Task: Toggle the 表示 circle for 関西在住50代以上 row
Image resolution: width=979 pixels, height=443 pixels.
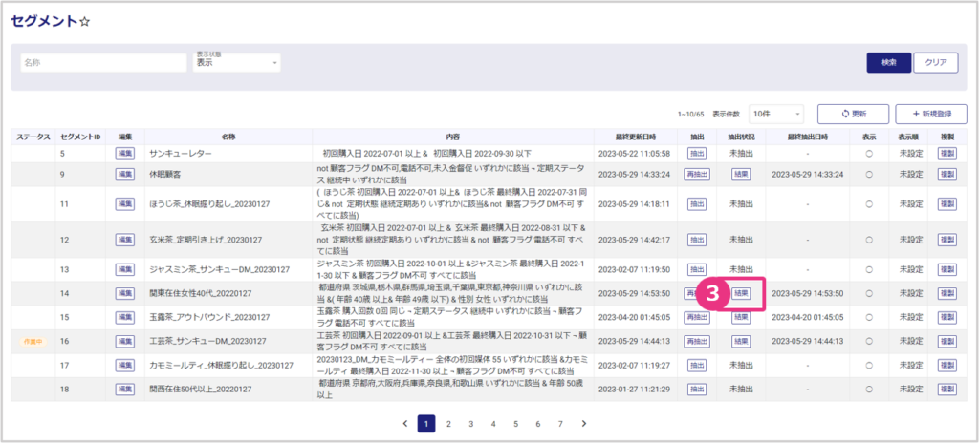Action: pos(869,390)
